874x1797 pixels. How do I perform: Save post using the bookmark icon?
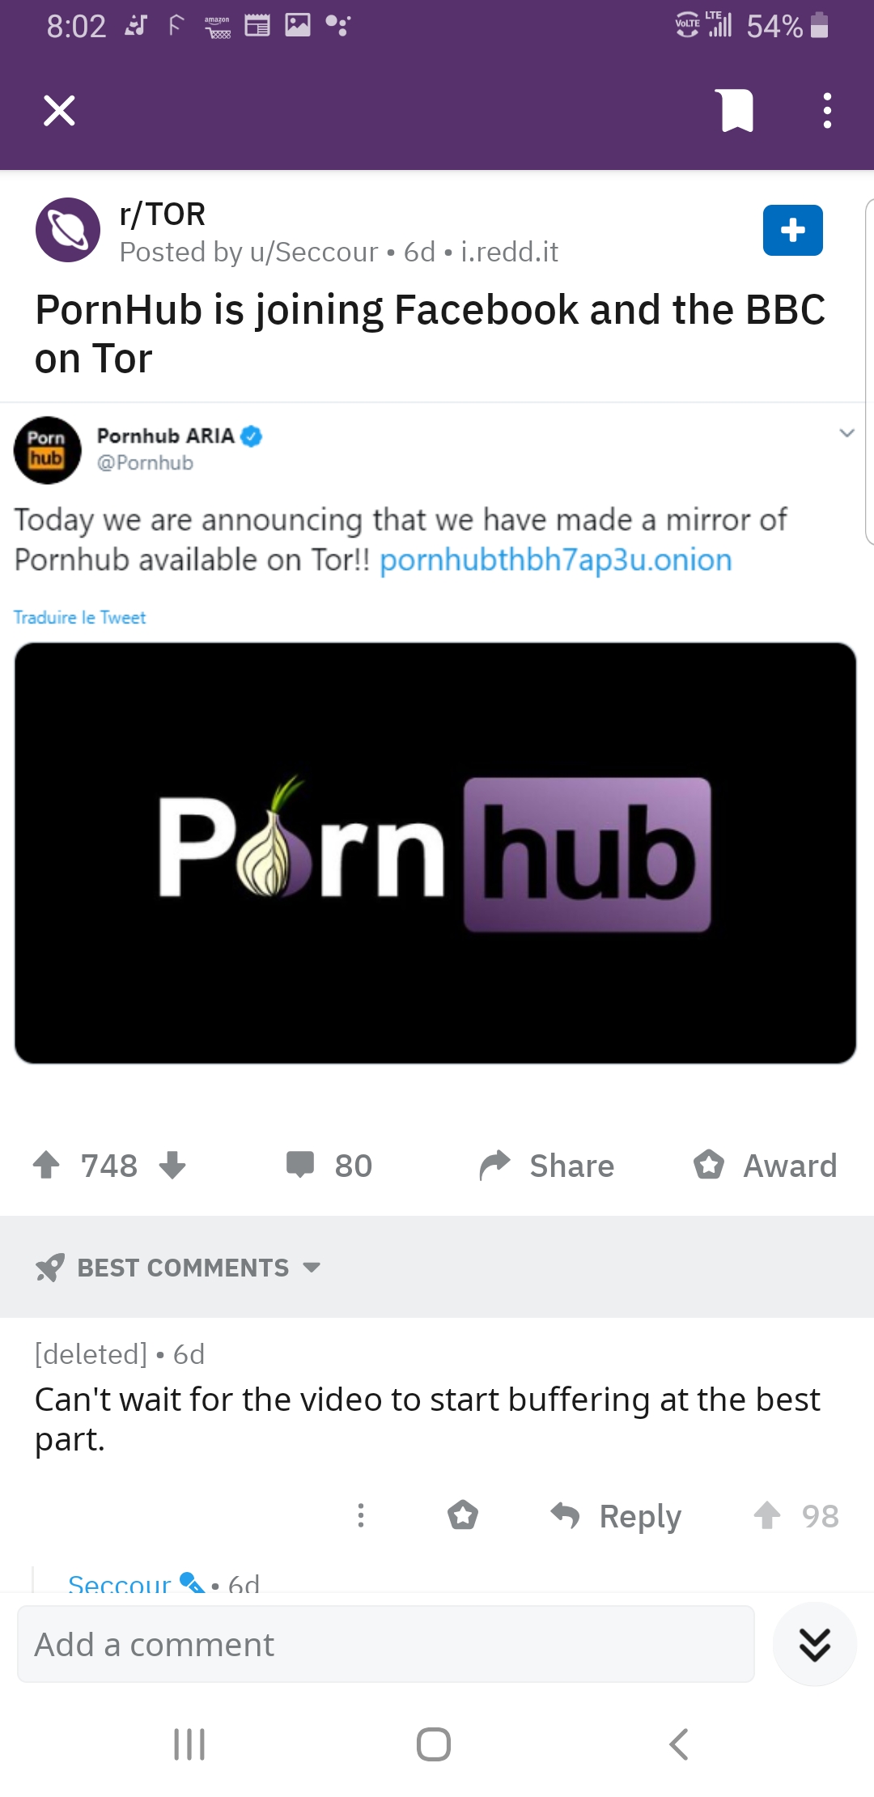point(735,111)
